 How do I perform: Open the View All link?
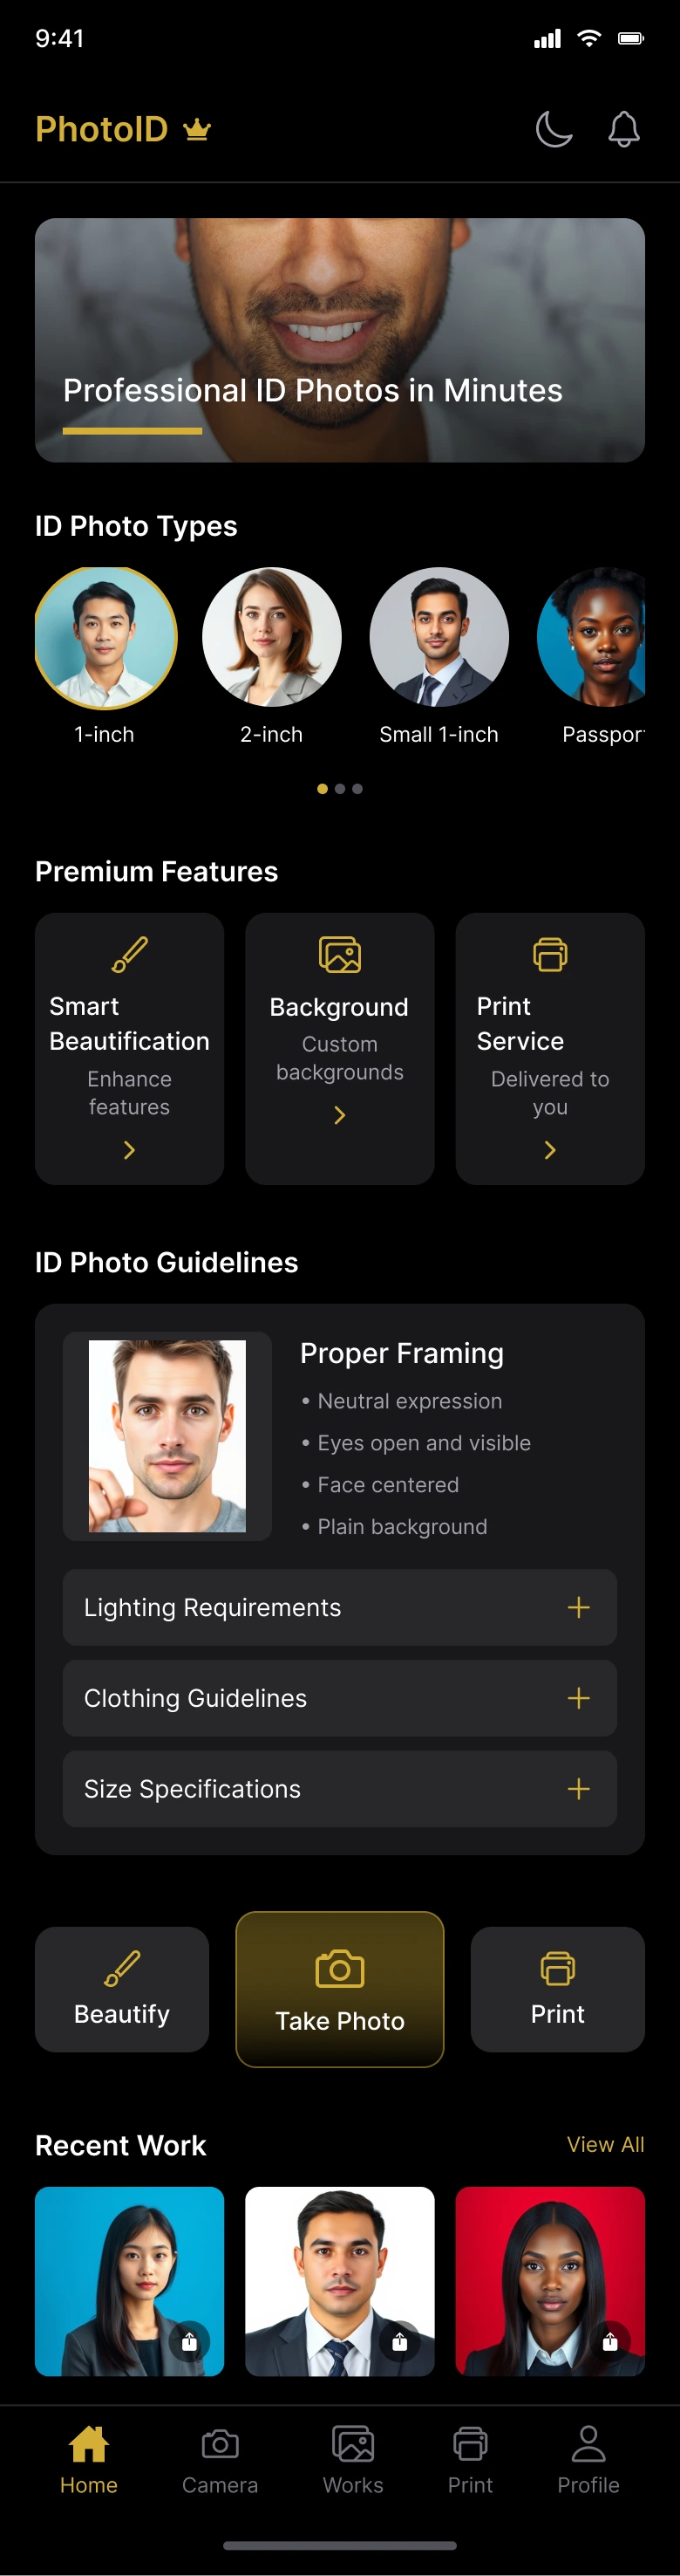[x=605, y=2144]
